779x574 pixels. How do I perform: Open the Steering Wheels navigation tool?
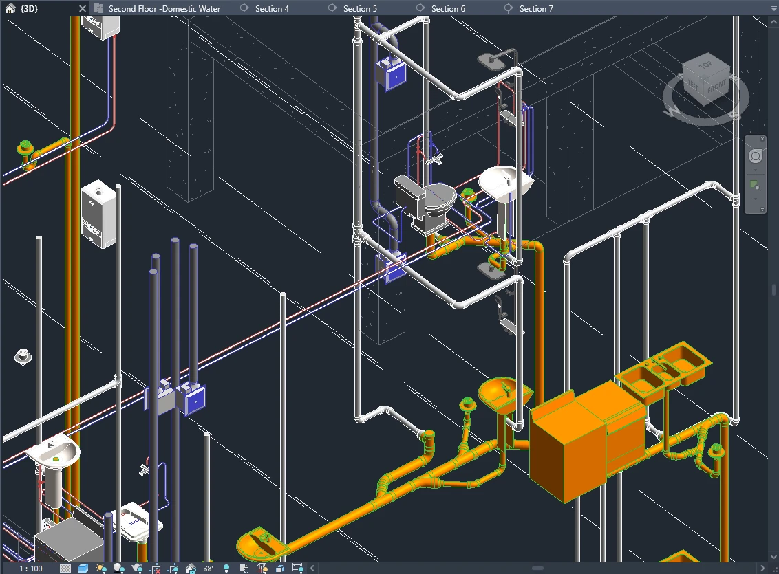click(755, 156)
